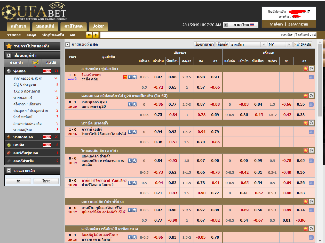Open the MY odds format dropdown

click(280, 45)
